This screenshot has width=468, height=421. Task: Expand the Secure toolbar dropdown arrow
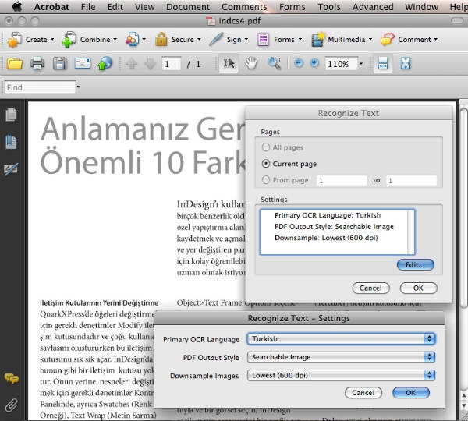pyautogui.click(x=199, y=40)
